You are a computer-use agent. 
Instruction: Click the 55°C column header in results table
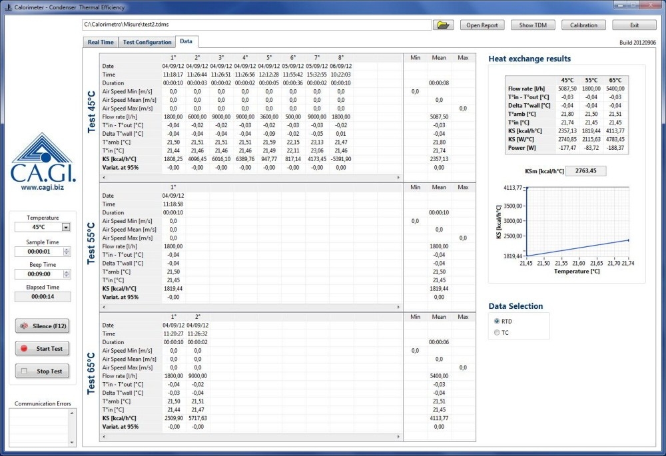pyautogui.click(x=591, y=80)
